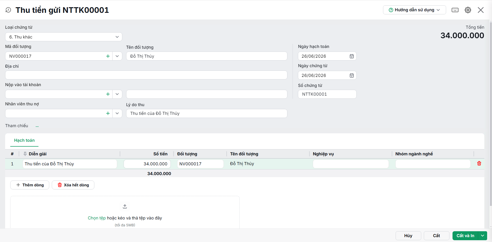Open Hướng dẫn sử dụng help dropdown

click(414, 10)
